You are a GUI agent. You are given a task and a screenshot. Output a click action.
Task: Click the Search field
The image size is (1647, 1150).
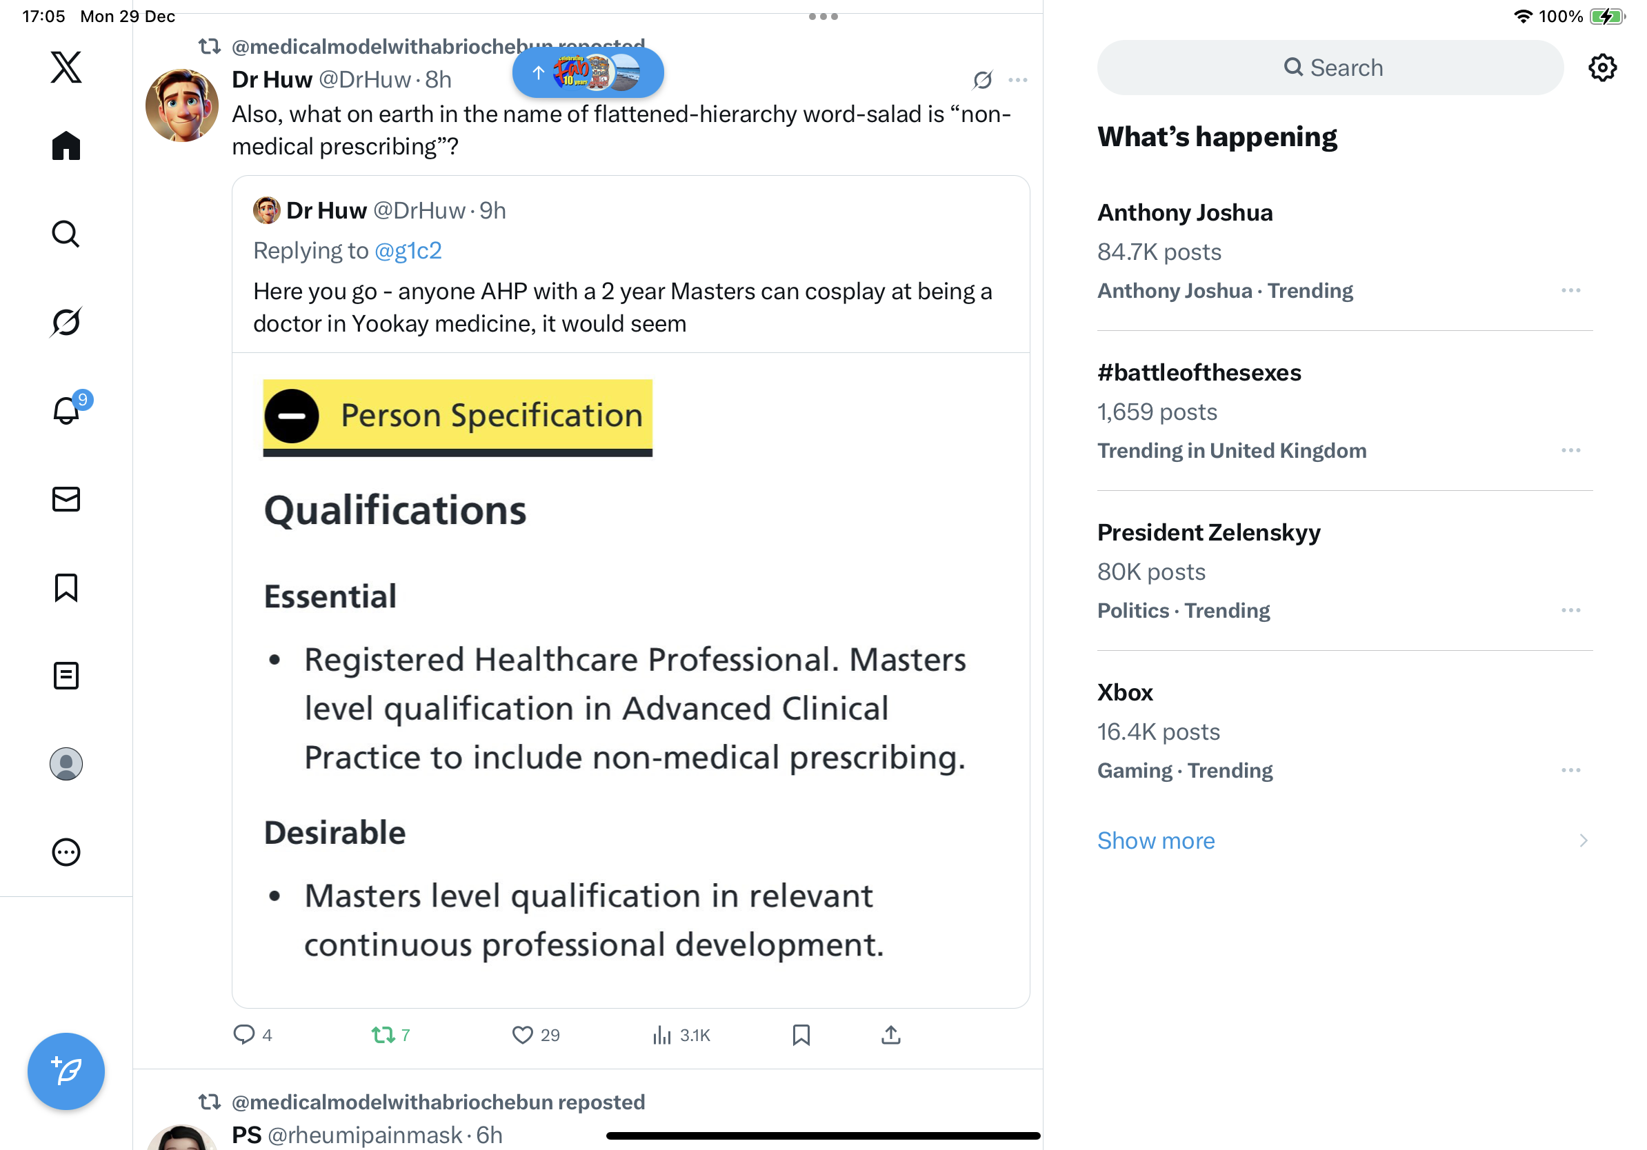pyautogui.click(x=1330, y=68)
